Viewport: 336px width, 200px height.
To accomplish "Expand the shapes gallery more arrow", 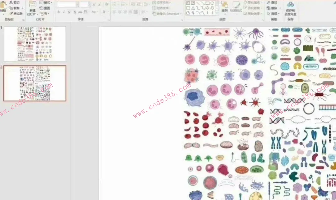I will (217, 13).
